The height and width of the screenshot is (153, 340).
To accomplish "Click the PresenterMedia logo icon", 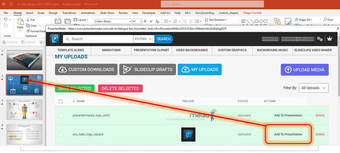I will click(55, 39).
